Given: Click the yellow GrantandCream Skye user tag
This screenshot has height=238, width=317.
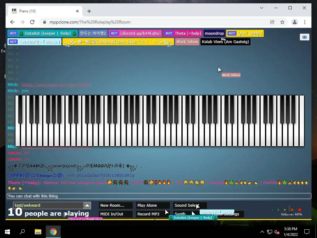Looking at the screenshot, I should (118, 42).
